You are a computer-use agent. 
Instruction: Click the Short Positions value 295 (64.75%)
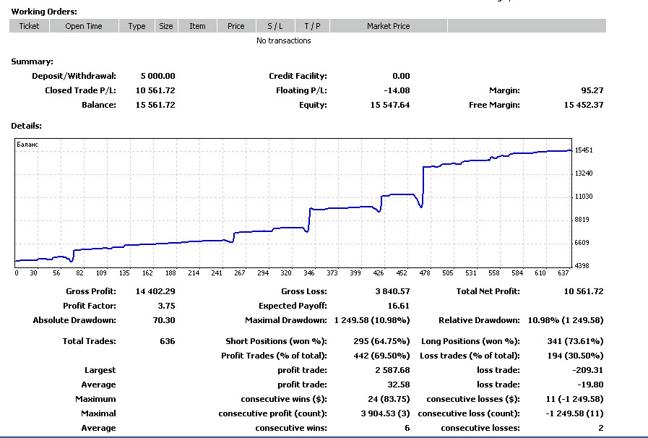coord(382,342)
